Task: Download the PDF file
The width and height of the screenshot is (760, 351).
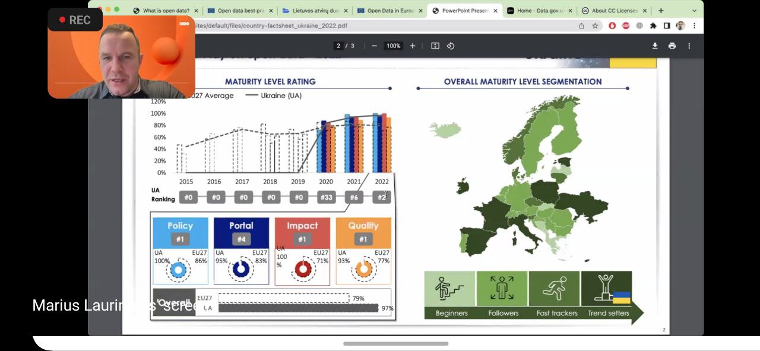Action: [x=655, y=46]
